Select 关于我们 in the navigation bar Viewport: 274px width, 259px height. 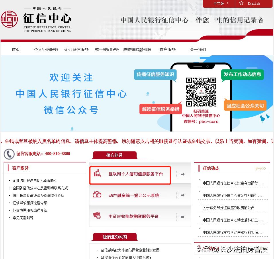pos(198,49)
